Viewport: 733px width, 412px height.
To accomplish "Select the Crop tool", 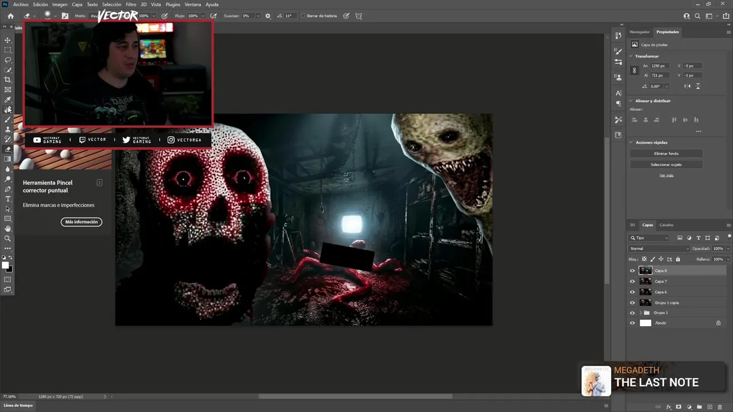I will pyautogui.click(x=7, y=80).
